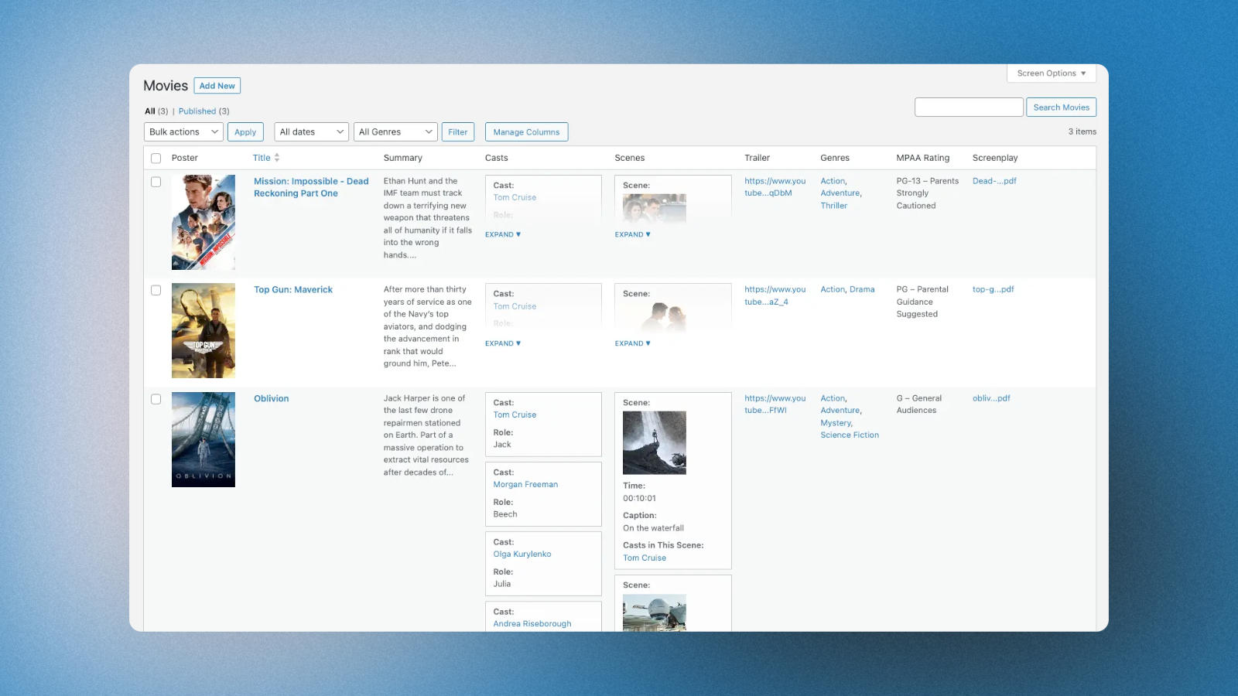
Task: Open the Manage Columns dialog
Action: pos(526,131)
